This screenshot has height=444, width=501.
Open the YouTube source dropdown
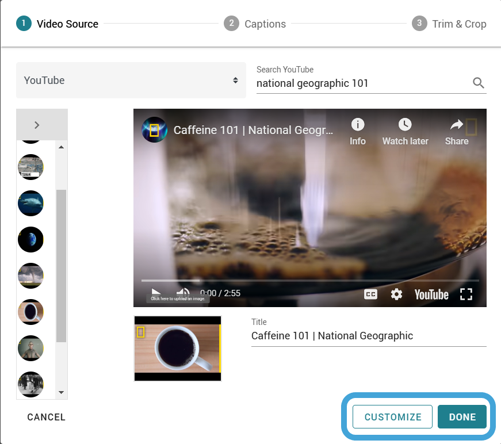[131, 80]
